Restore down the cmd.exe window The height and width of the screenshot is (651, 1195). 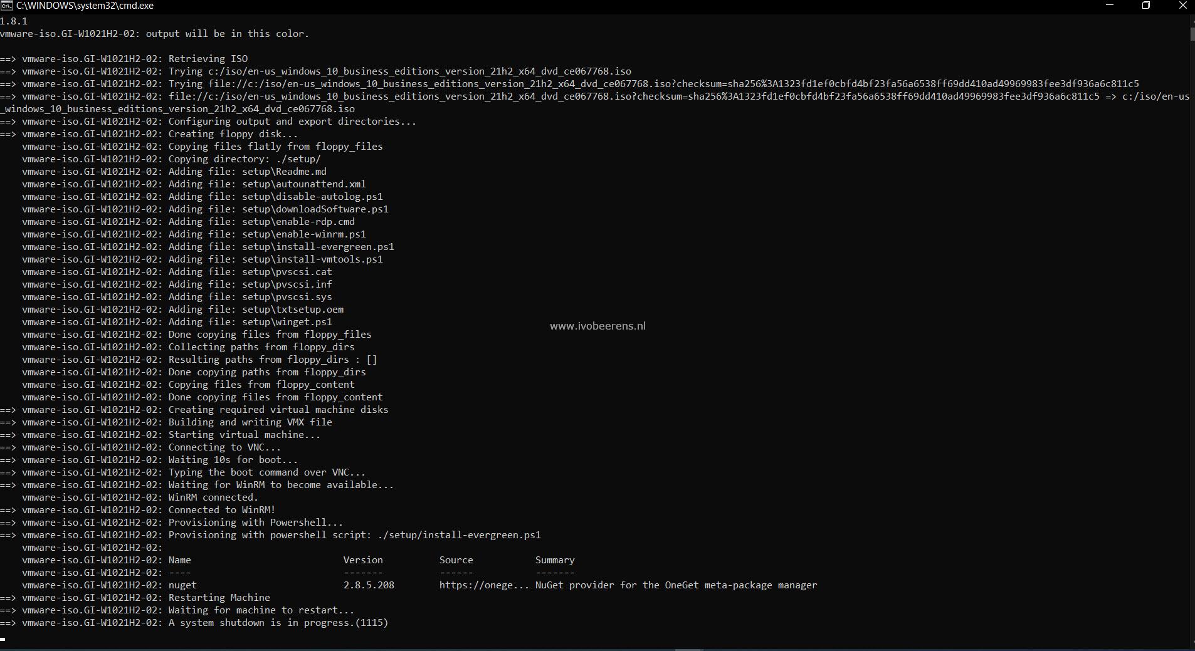point(1146,6)
